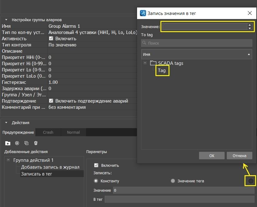Enable the Активность checkbox
The width and height of the screenshot is (257, 207).
coord(51,39)
